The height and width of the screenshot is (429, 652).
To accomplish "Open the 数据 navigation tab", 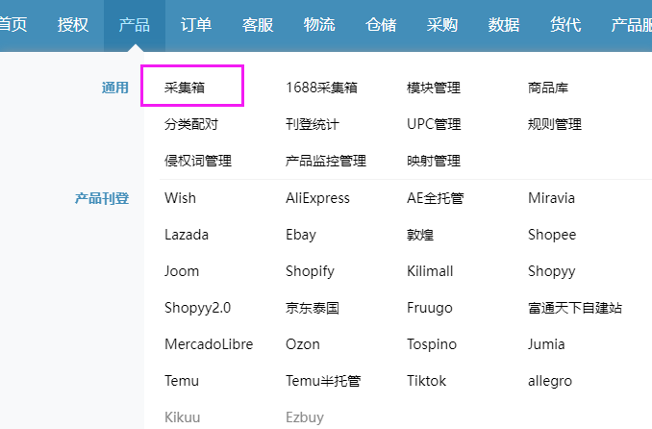I will tap(504, 25).
